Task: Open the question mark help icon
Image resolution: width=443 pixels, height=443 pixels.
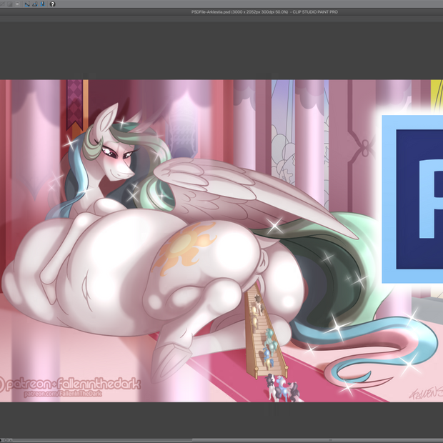Action: click(53, 4)
